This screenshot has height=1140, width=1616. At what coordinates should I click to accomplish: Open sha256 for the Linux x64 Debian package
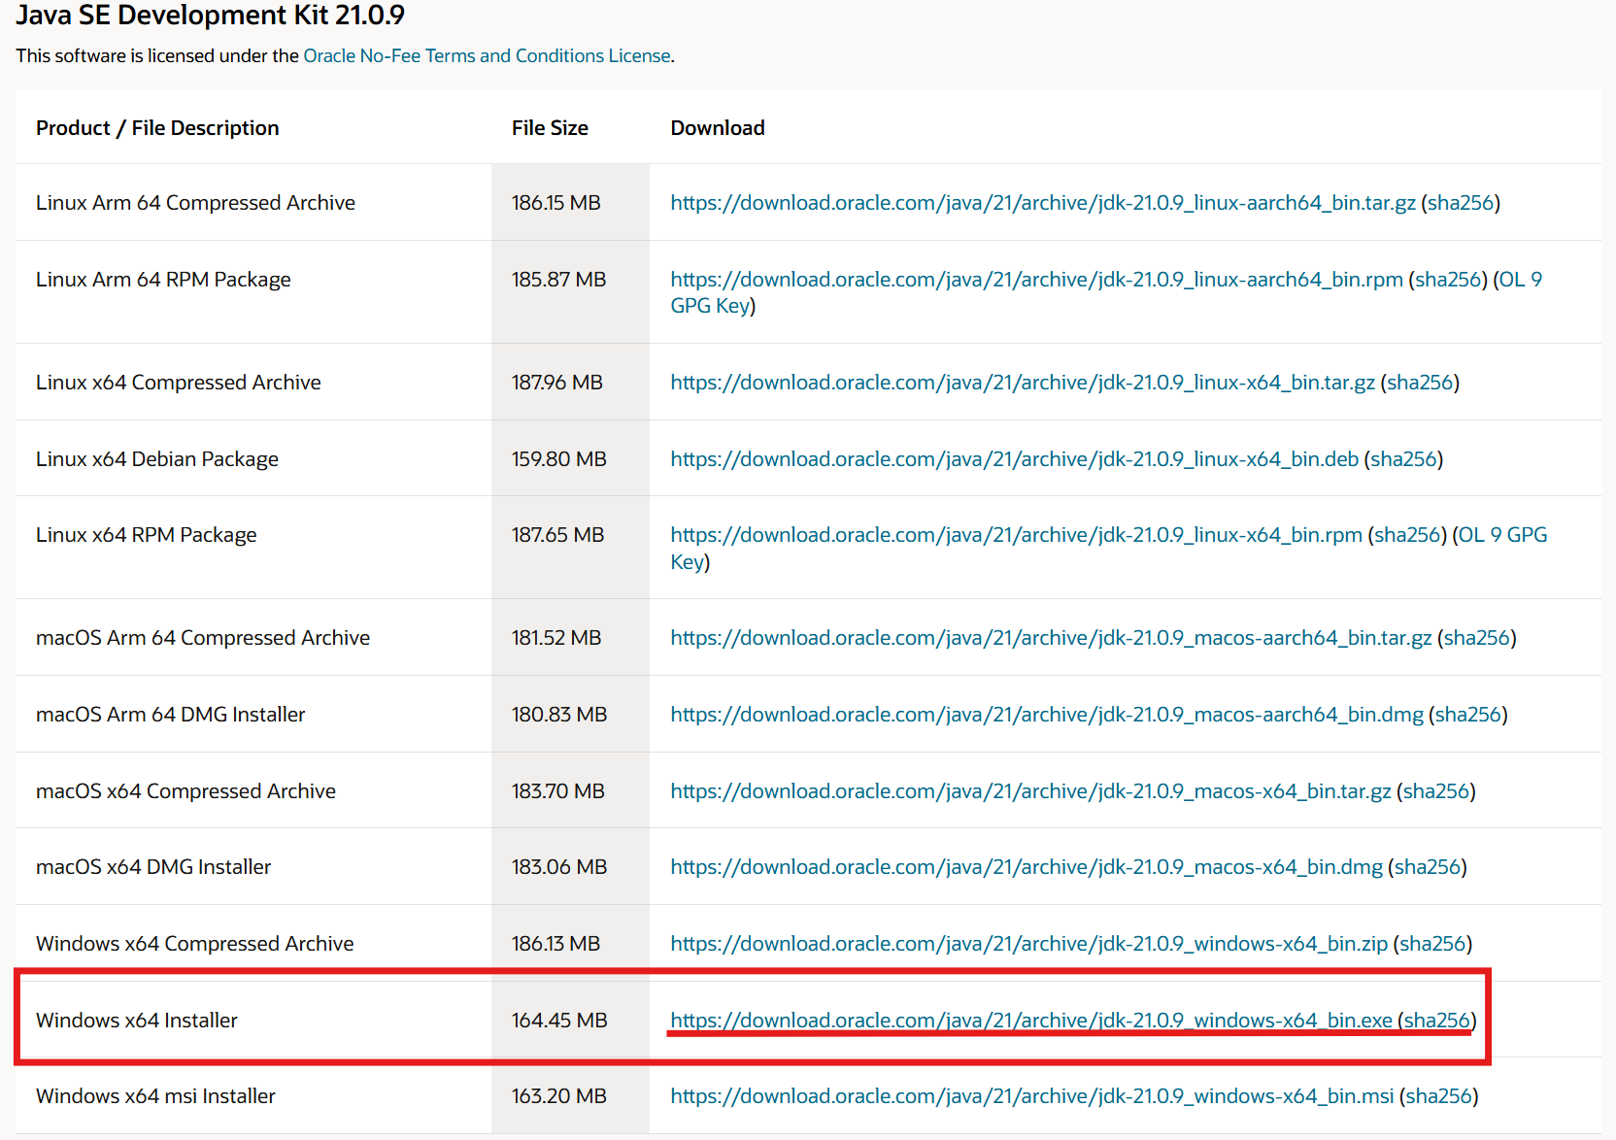point(1403,459)
